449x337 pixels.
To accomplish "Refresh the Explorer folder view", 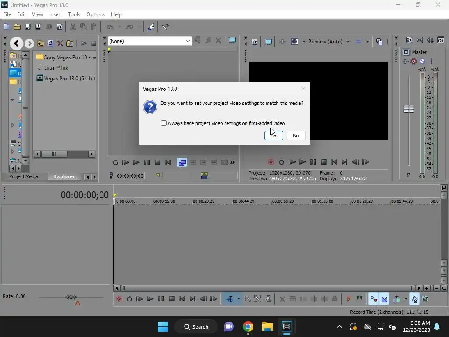I will click(50, 43).
